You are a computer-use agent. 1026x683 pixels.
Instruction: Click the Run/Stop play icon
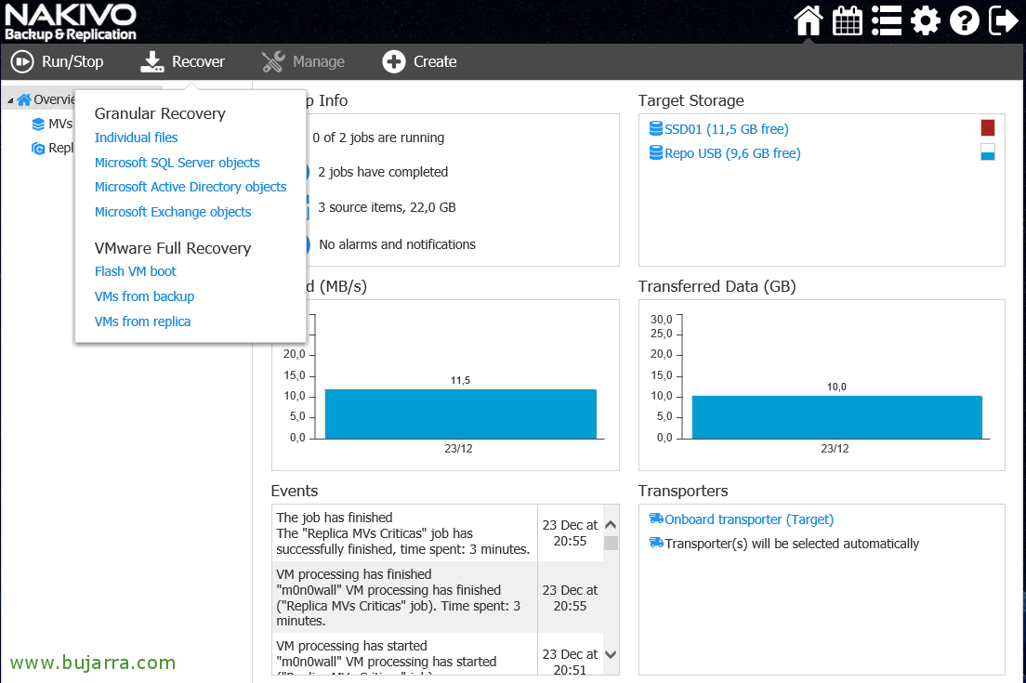click(22, 61)
